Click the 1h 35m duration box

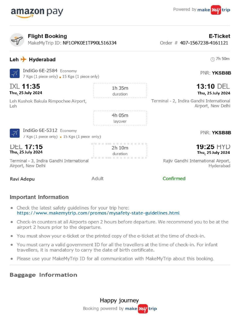click(x=120, y=91)
